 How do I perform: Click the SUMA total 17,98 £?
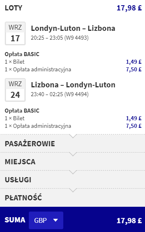pos(129,221)
